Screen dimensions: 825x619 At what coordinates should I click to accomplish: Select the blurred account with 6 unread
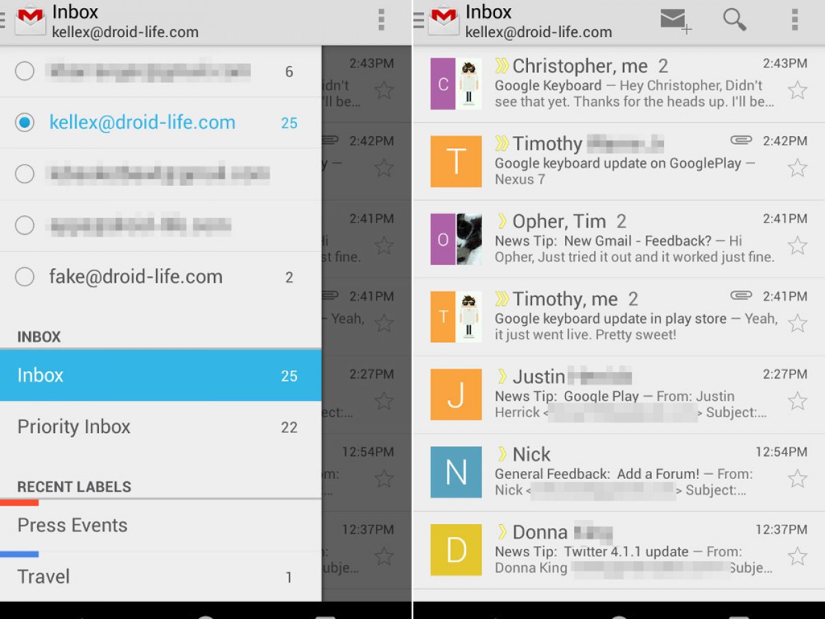pyautogui.click(x=161, y=72)
